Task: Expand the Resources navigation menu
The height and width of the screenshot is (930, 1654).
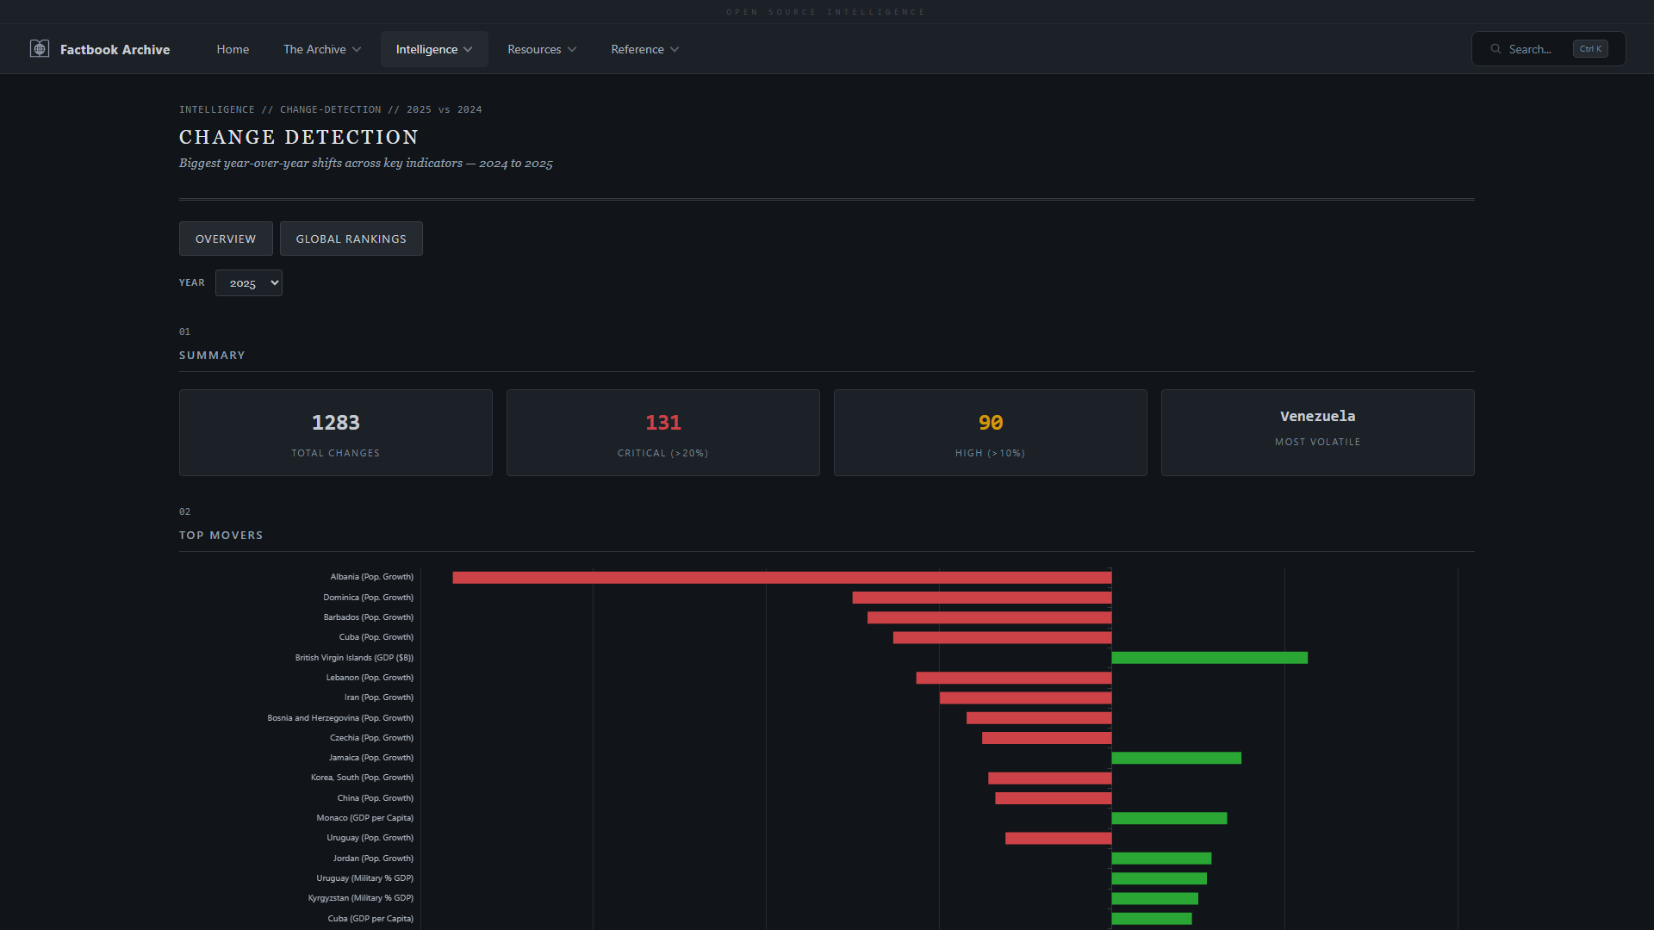Action: coord(542,49)
